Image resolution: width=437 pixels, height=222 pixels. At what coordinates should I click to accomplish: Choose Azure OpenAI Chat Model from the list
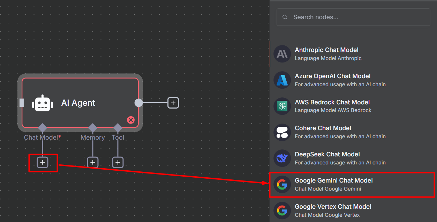353,80
